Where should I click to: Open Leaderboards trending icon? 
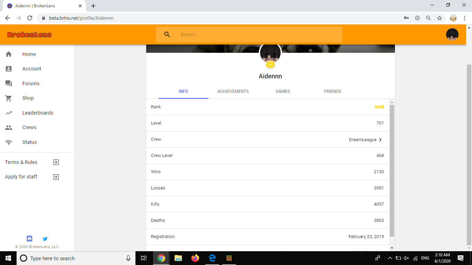pyautogui.click(x=9, y=113)
